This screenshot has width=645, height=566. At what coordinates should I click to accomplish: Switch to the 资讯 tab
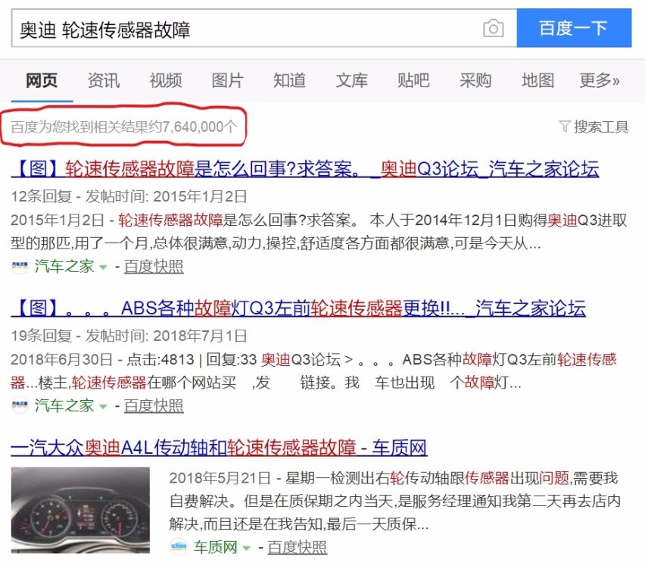pyautogui.click(x=104, y=80)
